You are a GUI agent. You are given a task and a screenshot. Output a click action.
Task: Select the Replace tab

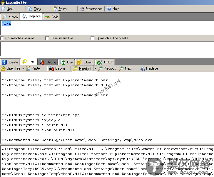pos(31,16)
